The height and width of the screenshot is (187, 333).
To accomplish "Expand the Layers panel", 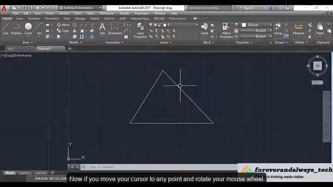I will pyautogui.click(x=165, y=43).
